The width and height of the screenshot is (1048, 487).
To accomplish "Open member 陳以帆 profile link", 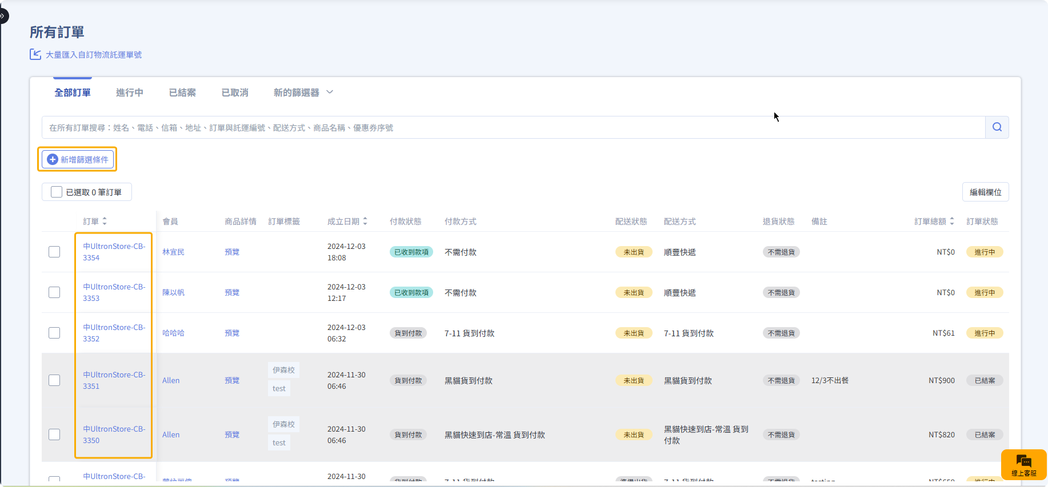I will pyautogui.click(x=173, y=292).
